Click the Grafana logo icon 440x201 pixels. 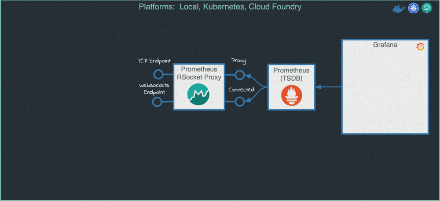click(x=420, y=47)
